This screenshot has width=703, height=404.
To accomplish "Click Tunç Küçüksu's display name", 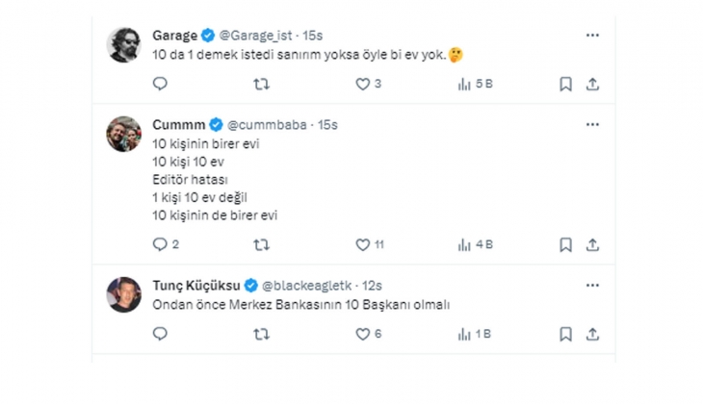I will pos(196,286).
